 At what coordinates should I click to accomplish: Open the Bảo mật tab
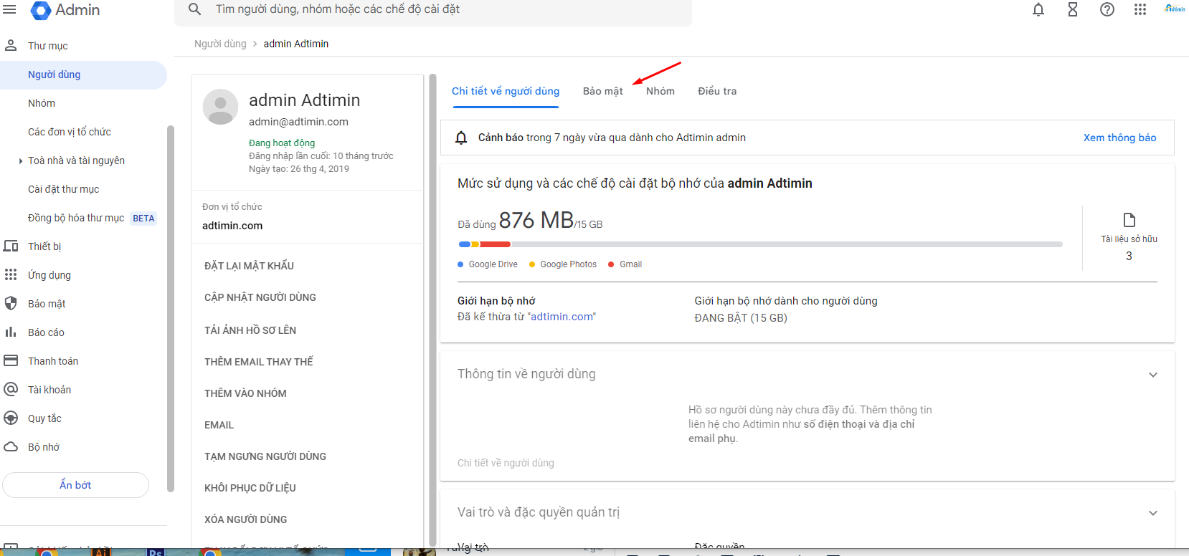click(x=603, y=91)
